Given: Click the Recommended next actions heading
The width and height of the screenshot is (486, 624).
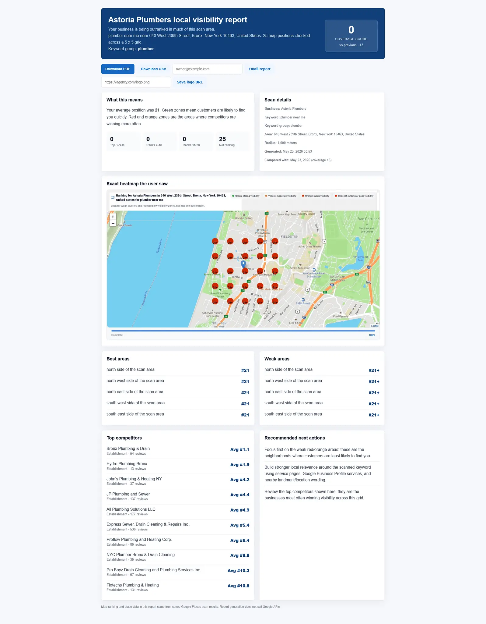Looking at the screenshot, I should tap(295, 438).
